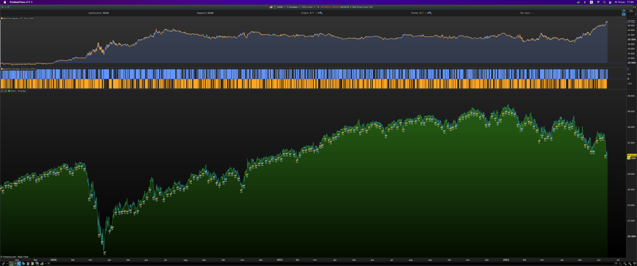Select the Koers label tab
The width and height of the screenshot is (637, 266).
pos(13,91)
